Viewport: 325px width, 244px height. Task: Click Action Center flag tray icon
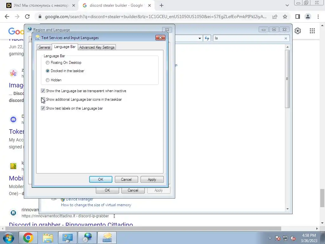tap(278, 238)
